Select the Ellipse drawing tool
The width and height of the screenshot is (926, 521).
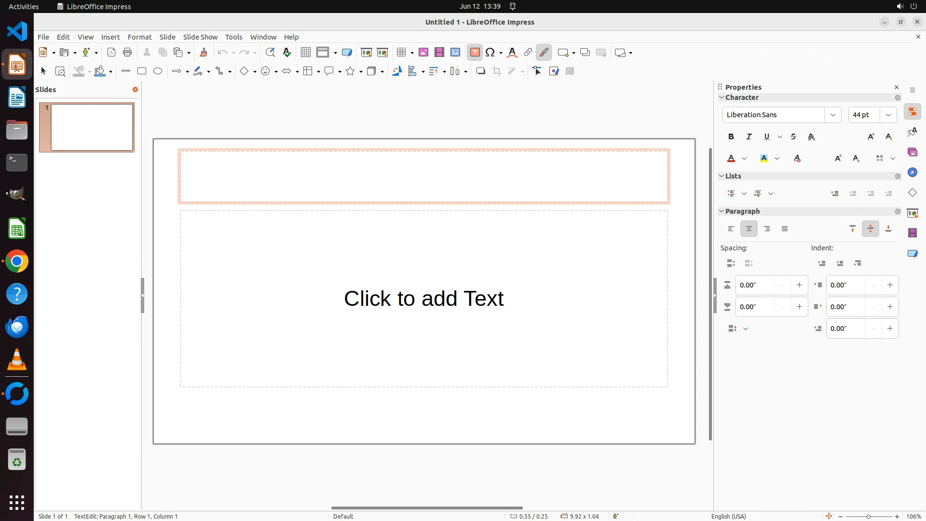point(158,71)
